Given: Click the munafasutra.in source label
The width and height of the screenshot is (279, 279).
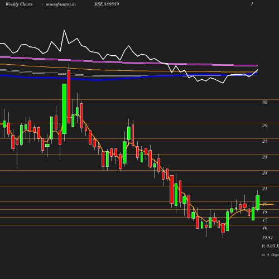Looking at the screenshot, I should point(61,4).
